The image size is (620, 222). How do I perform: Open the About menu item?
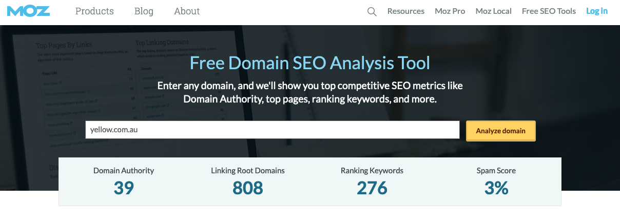[x=187, y=11]
